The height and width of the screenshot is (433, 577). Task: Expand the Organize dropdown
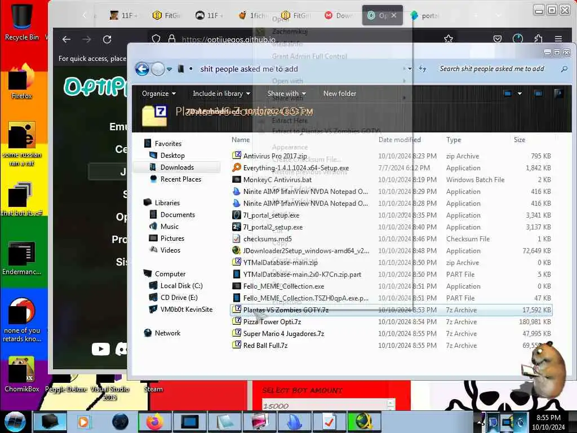point(158,94)
